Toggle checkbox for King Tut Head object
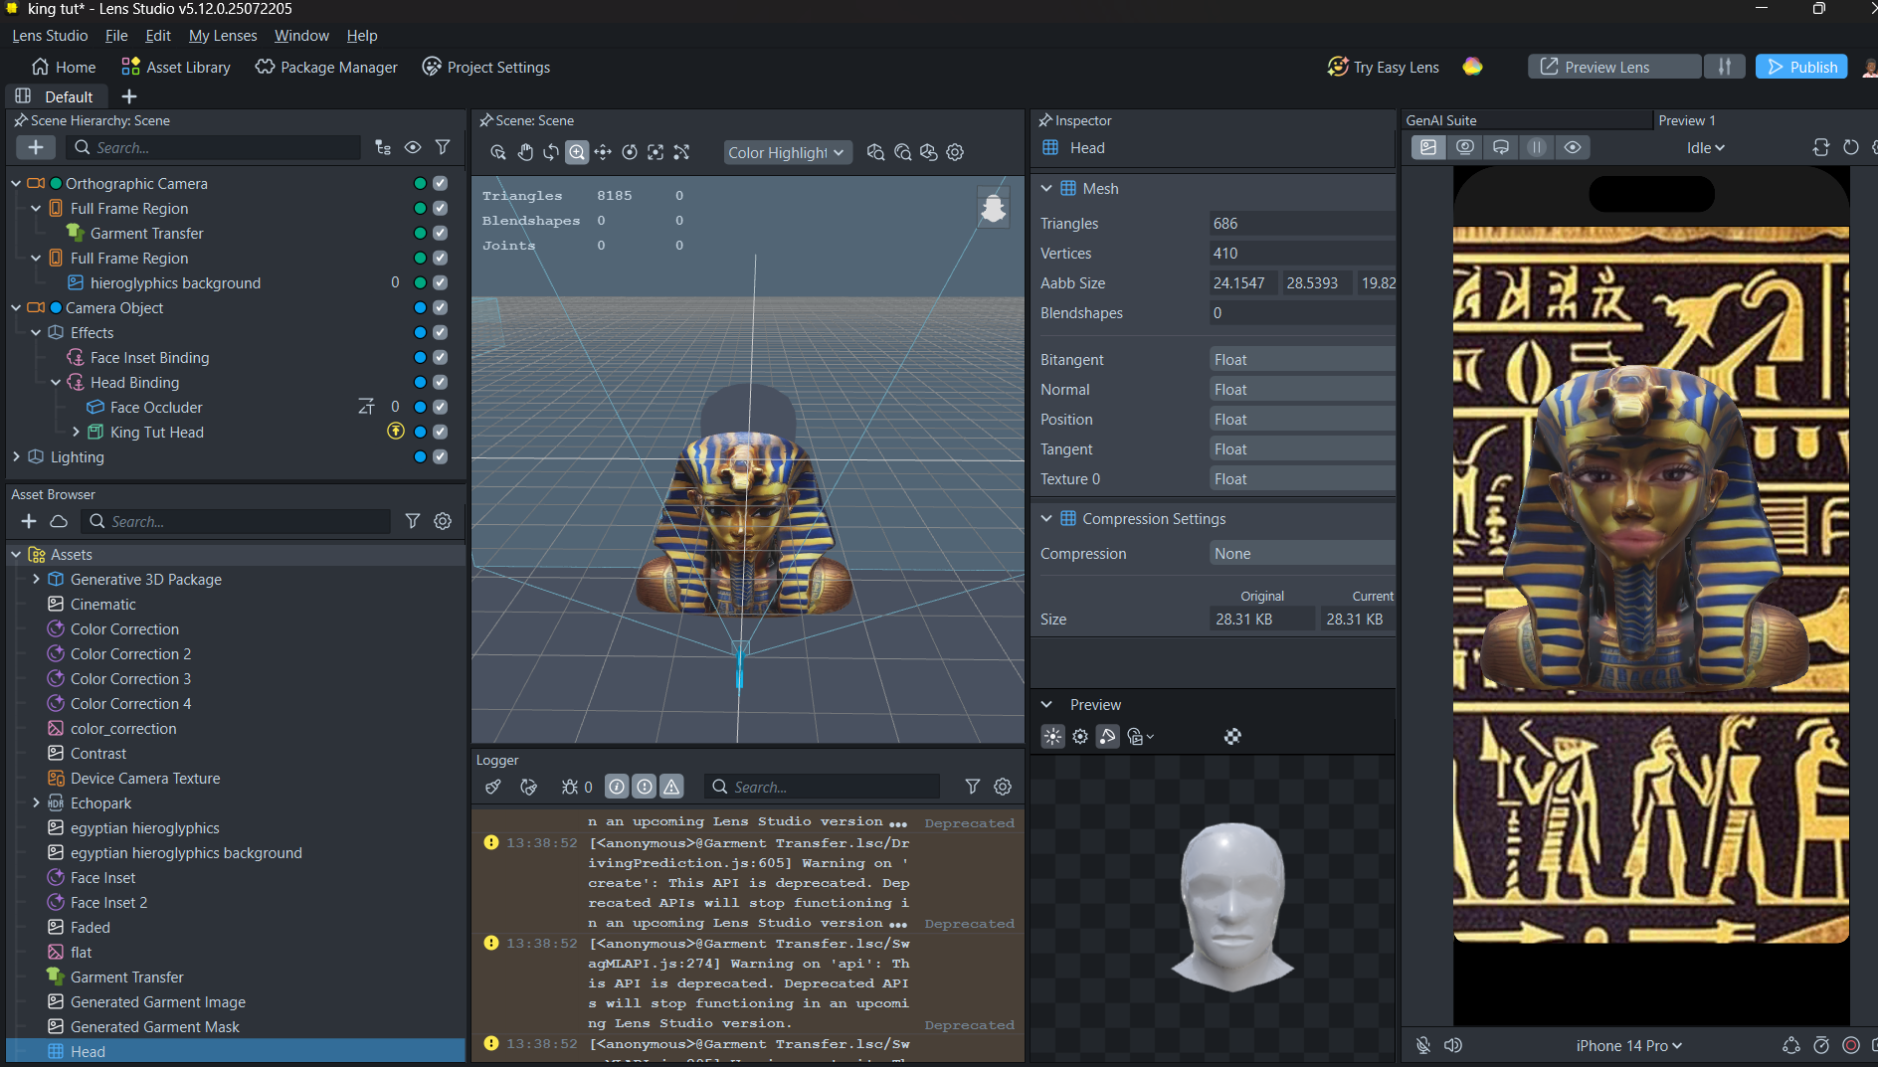 [x=441, y=432]
